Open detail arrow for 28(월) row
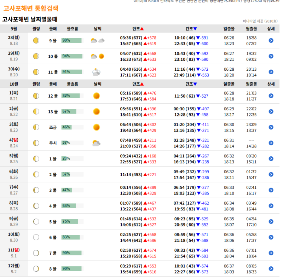Screen dimensions: 283x278 (271, 40)
